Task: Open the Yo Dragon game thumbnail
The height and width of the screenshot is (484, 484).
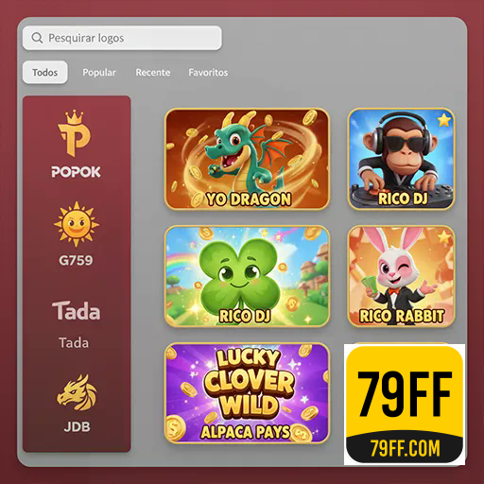Action: pyautogui.click(x=248, y=159)
